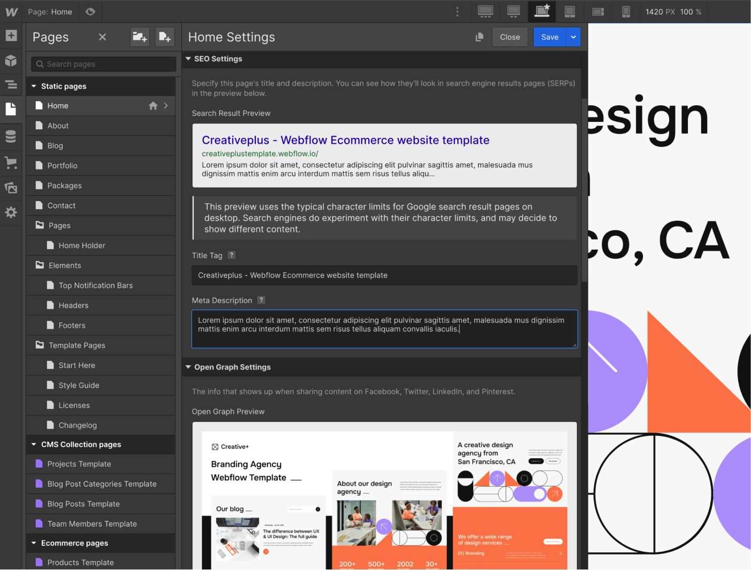Collapse the Open Graph Settings section

pyautogui.click(x=188, y=367)
